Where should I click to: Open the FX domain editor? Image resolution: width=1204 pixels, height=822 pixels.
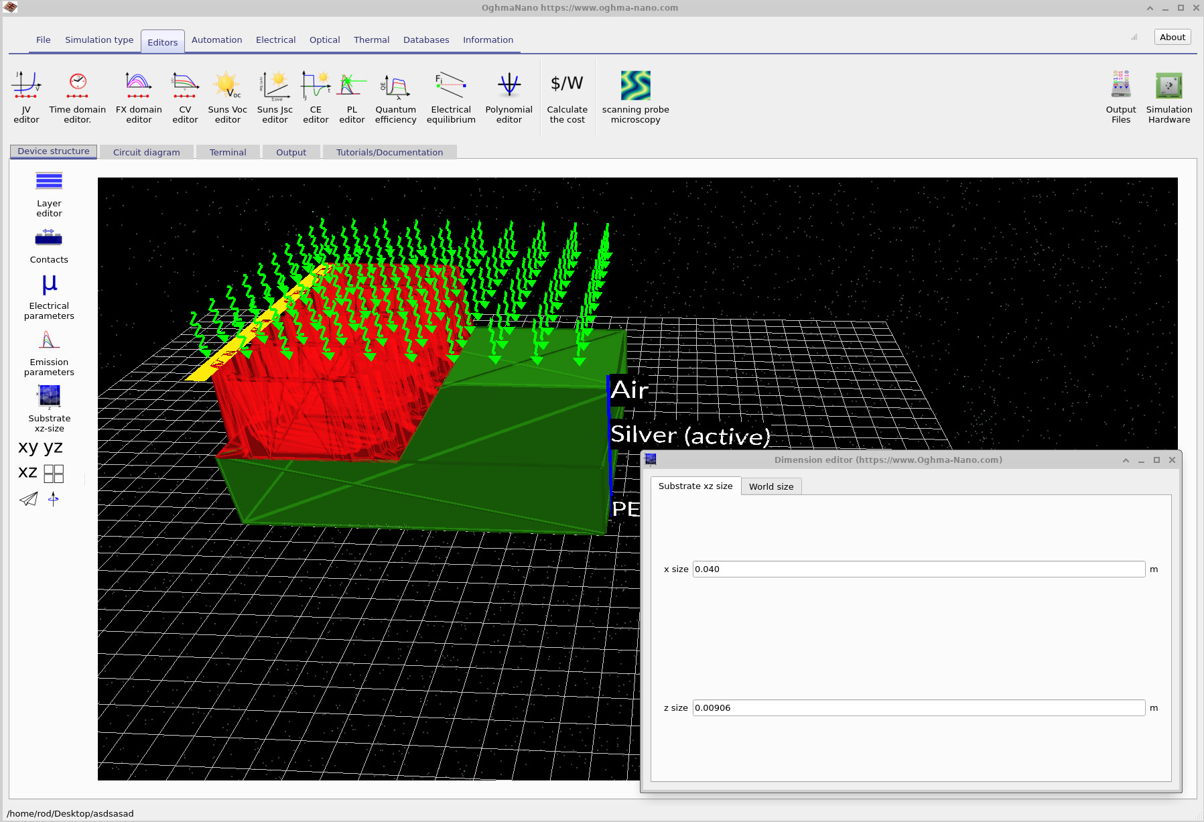pos(138,95)
